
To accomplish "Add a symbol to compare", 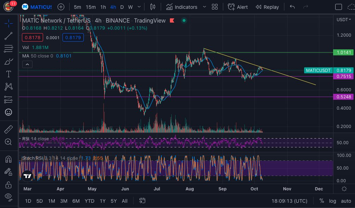I will (61, 7).
